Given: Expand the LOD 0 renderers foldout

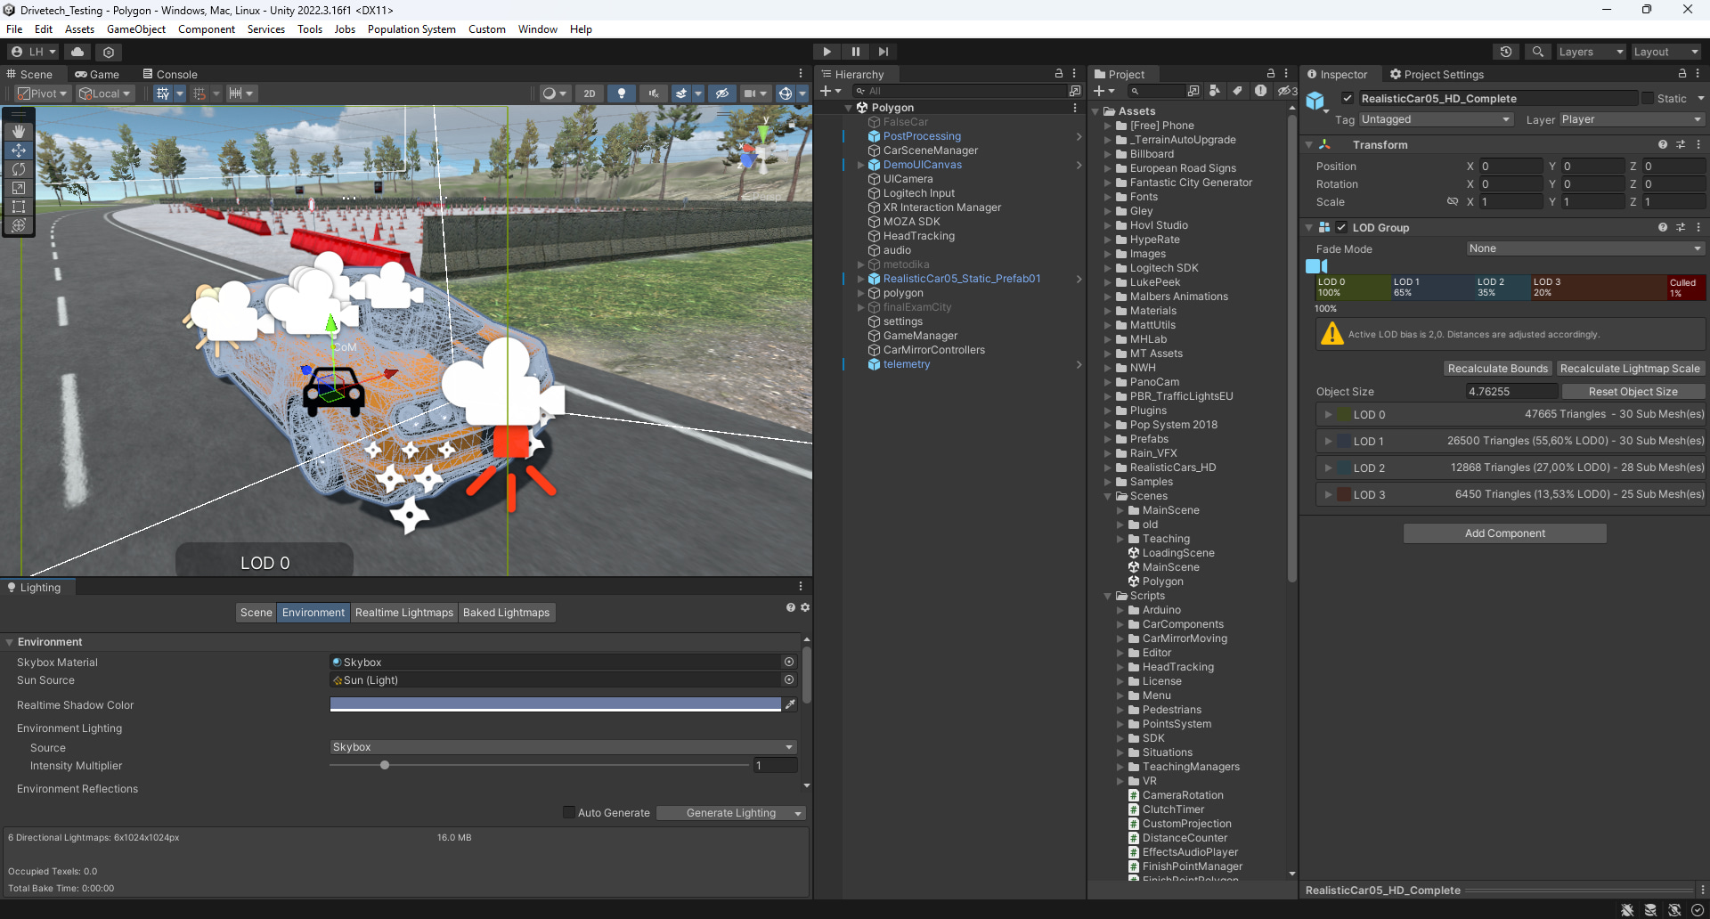Looking at the screenshot, I should click(1328, 414).
